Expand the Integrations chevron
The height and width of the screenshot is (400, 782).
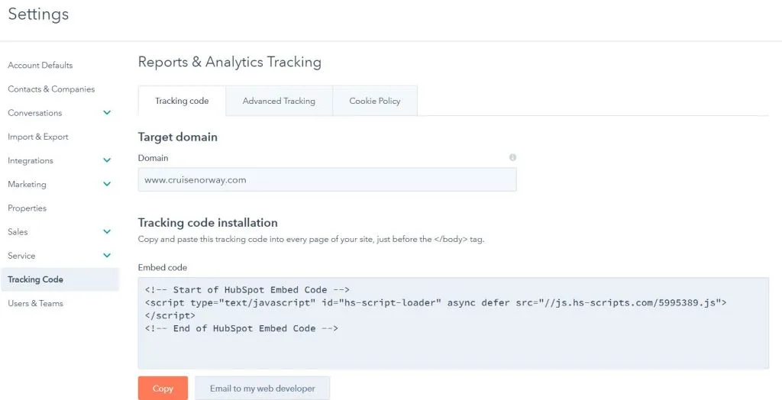coord(107,160)
